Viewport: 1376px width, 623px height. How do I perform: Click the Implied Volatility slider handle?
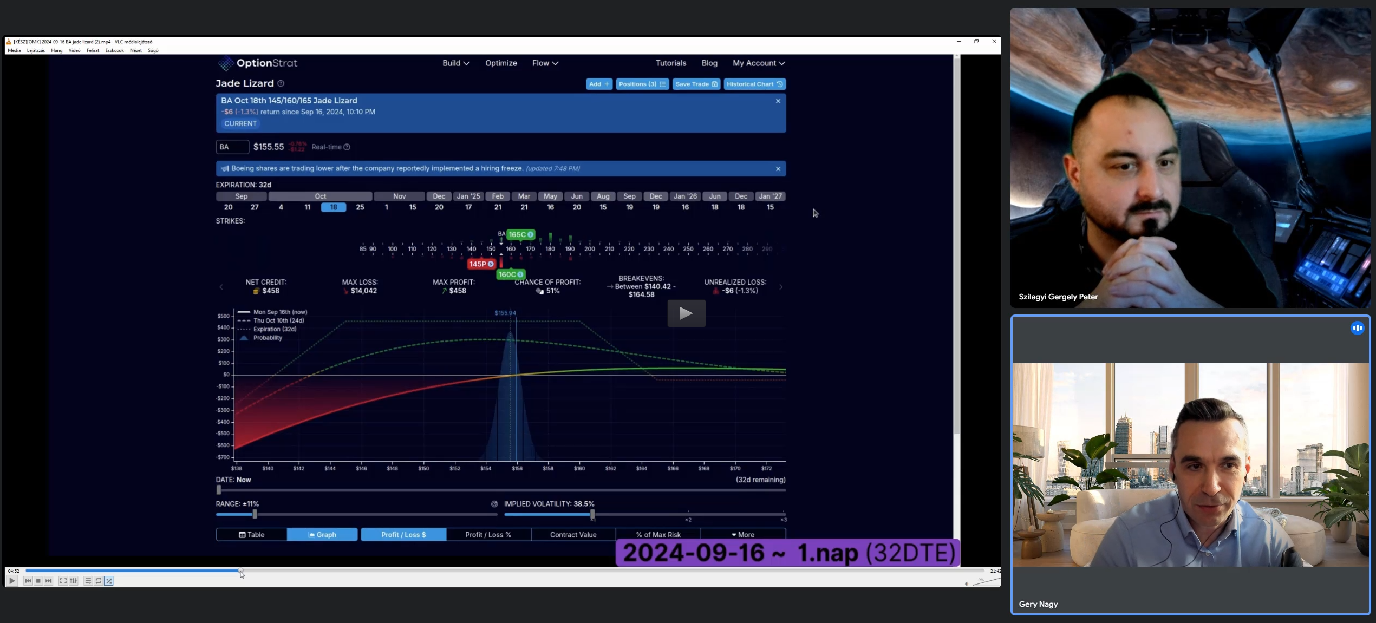(592, 514)
